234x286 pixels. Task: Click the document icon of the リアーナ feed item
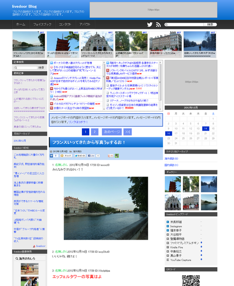[108, 101]
